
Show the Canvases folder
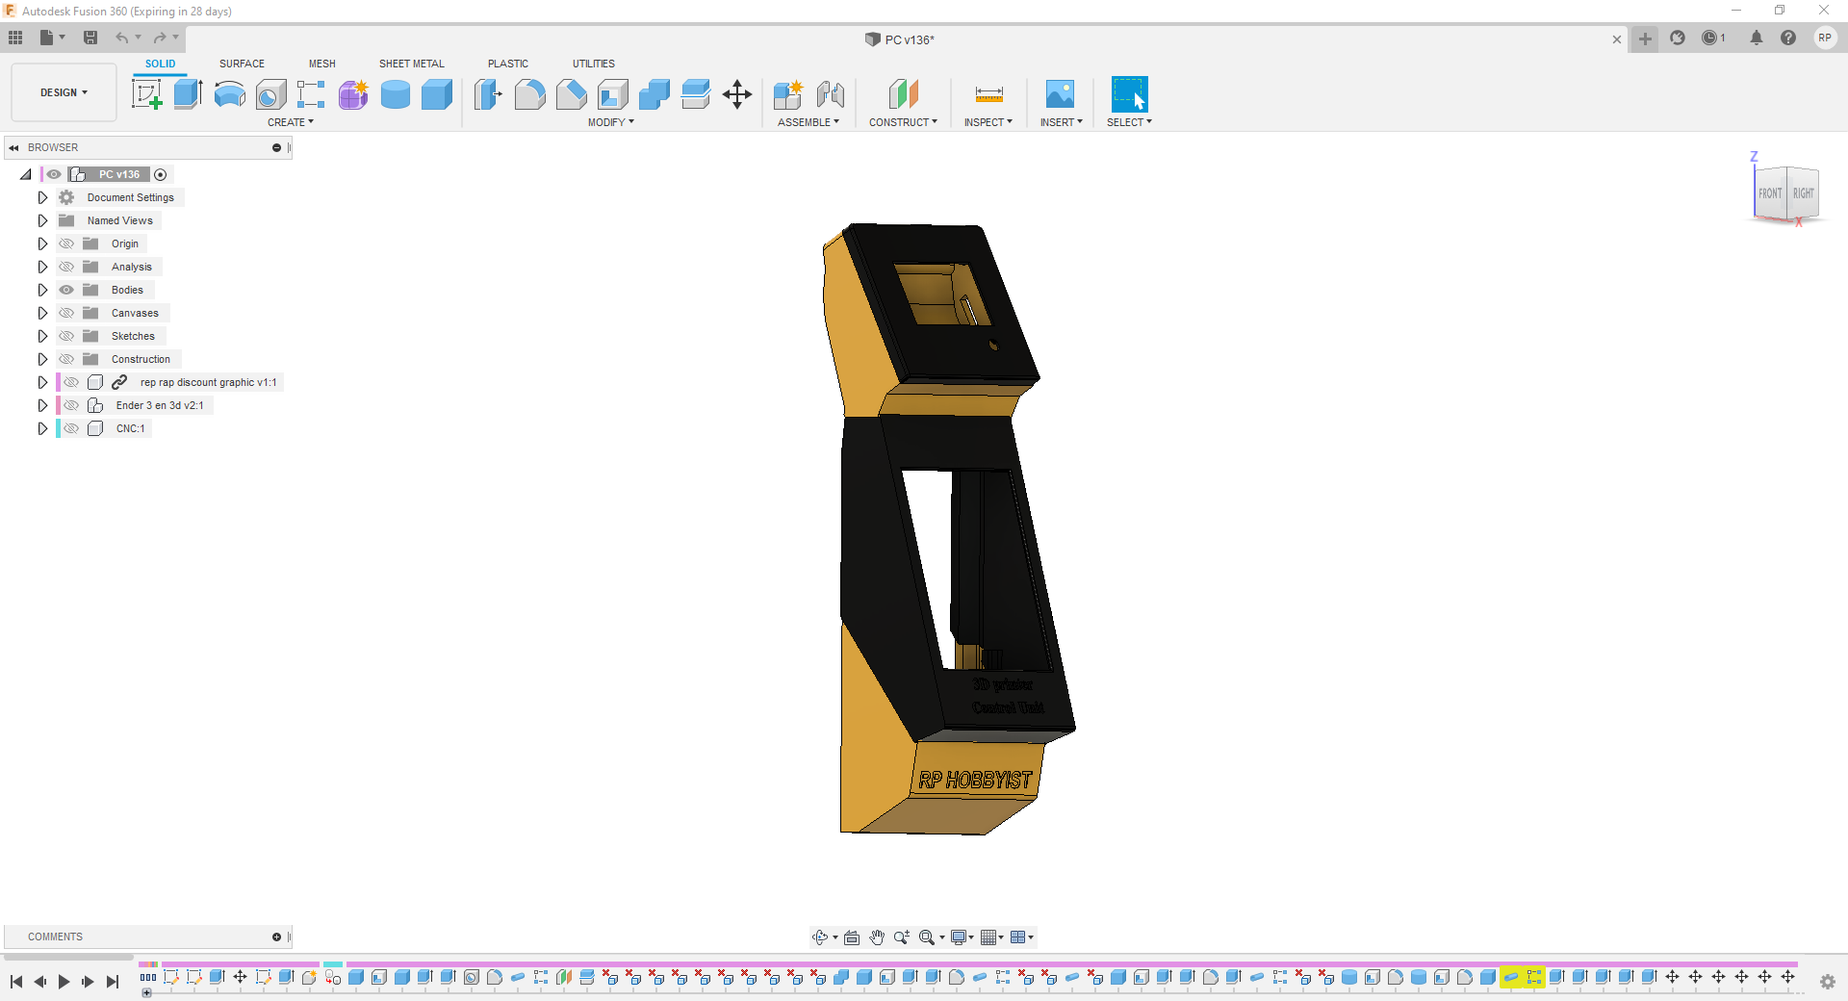click(x=66, y=313)
